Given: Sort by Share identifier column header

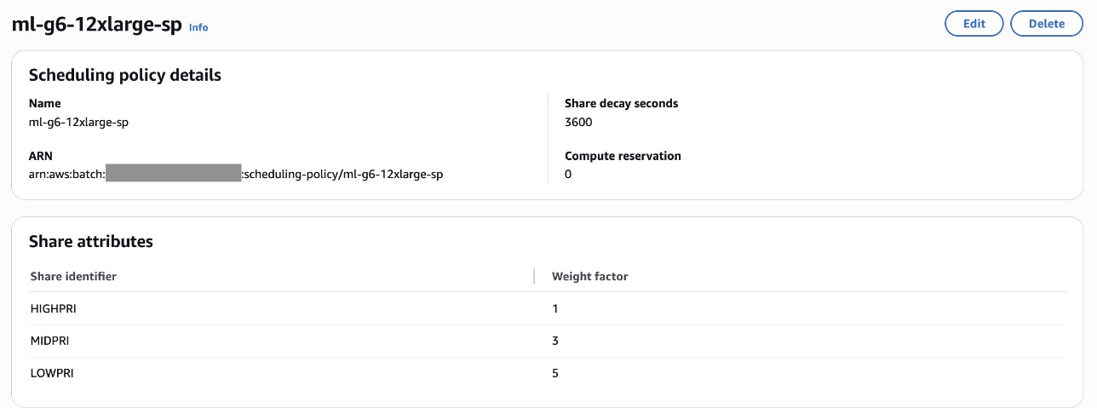Looking at the screenshot, I should [x=73, y=276].
